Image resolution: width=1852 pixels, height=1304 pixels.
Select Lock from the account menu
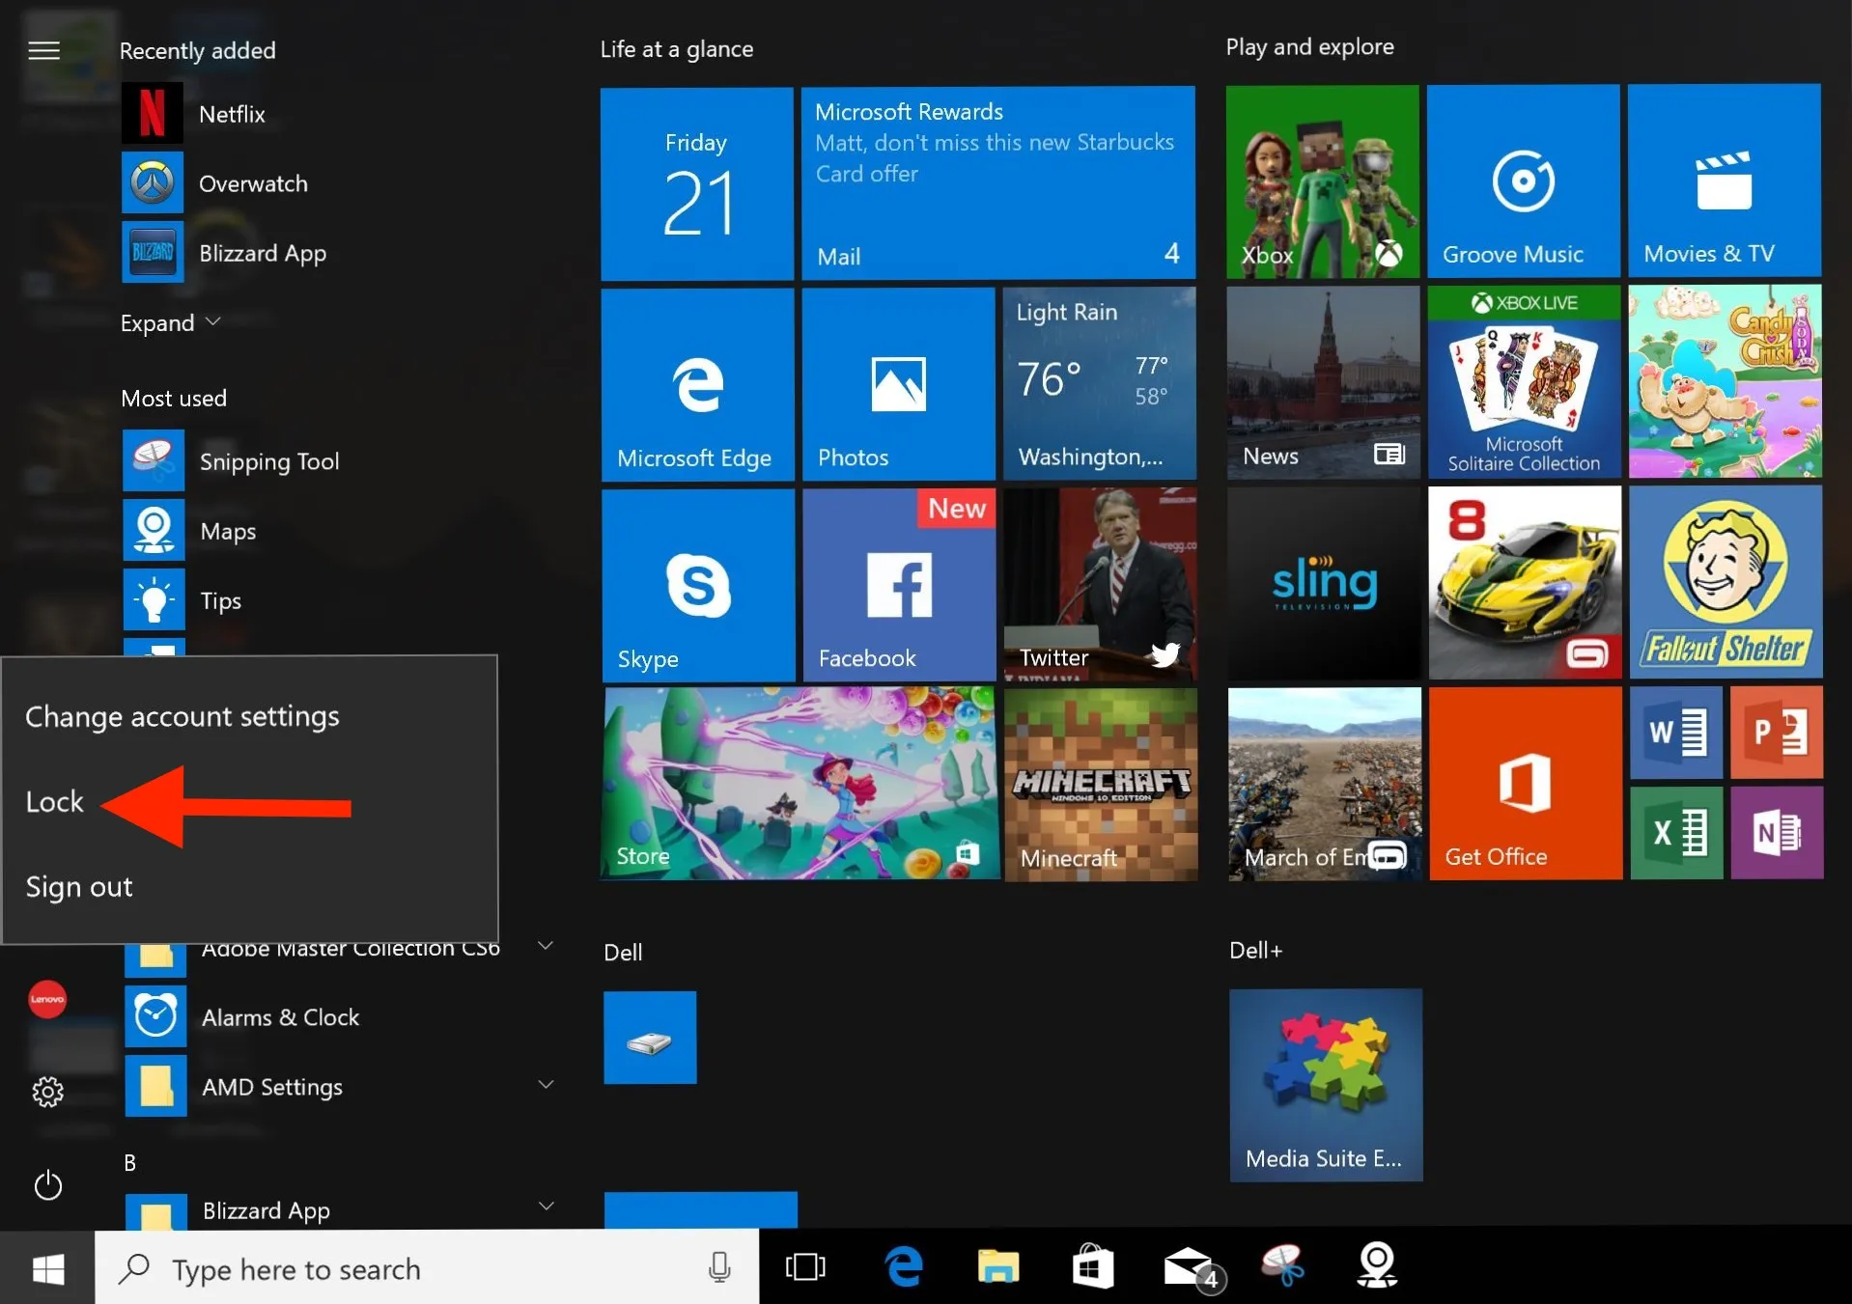pyautogui.click(x=55, y=802)
